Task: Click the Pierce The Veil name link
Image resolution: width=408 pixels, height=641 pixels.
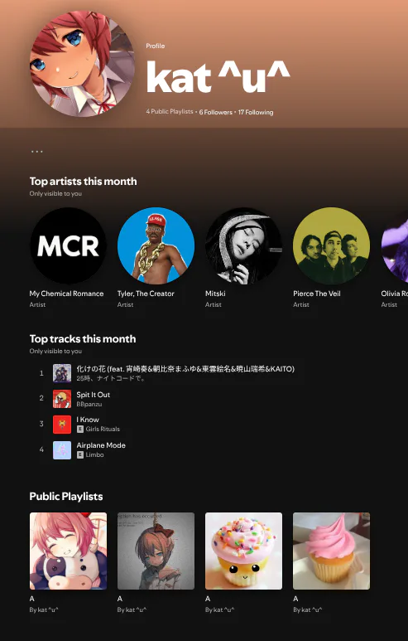Action: 317,294
